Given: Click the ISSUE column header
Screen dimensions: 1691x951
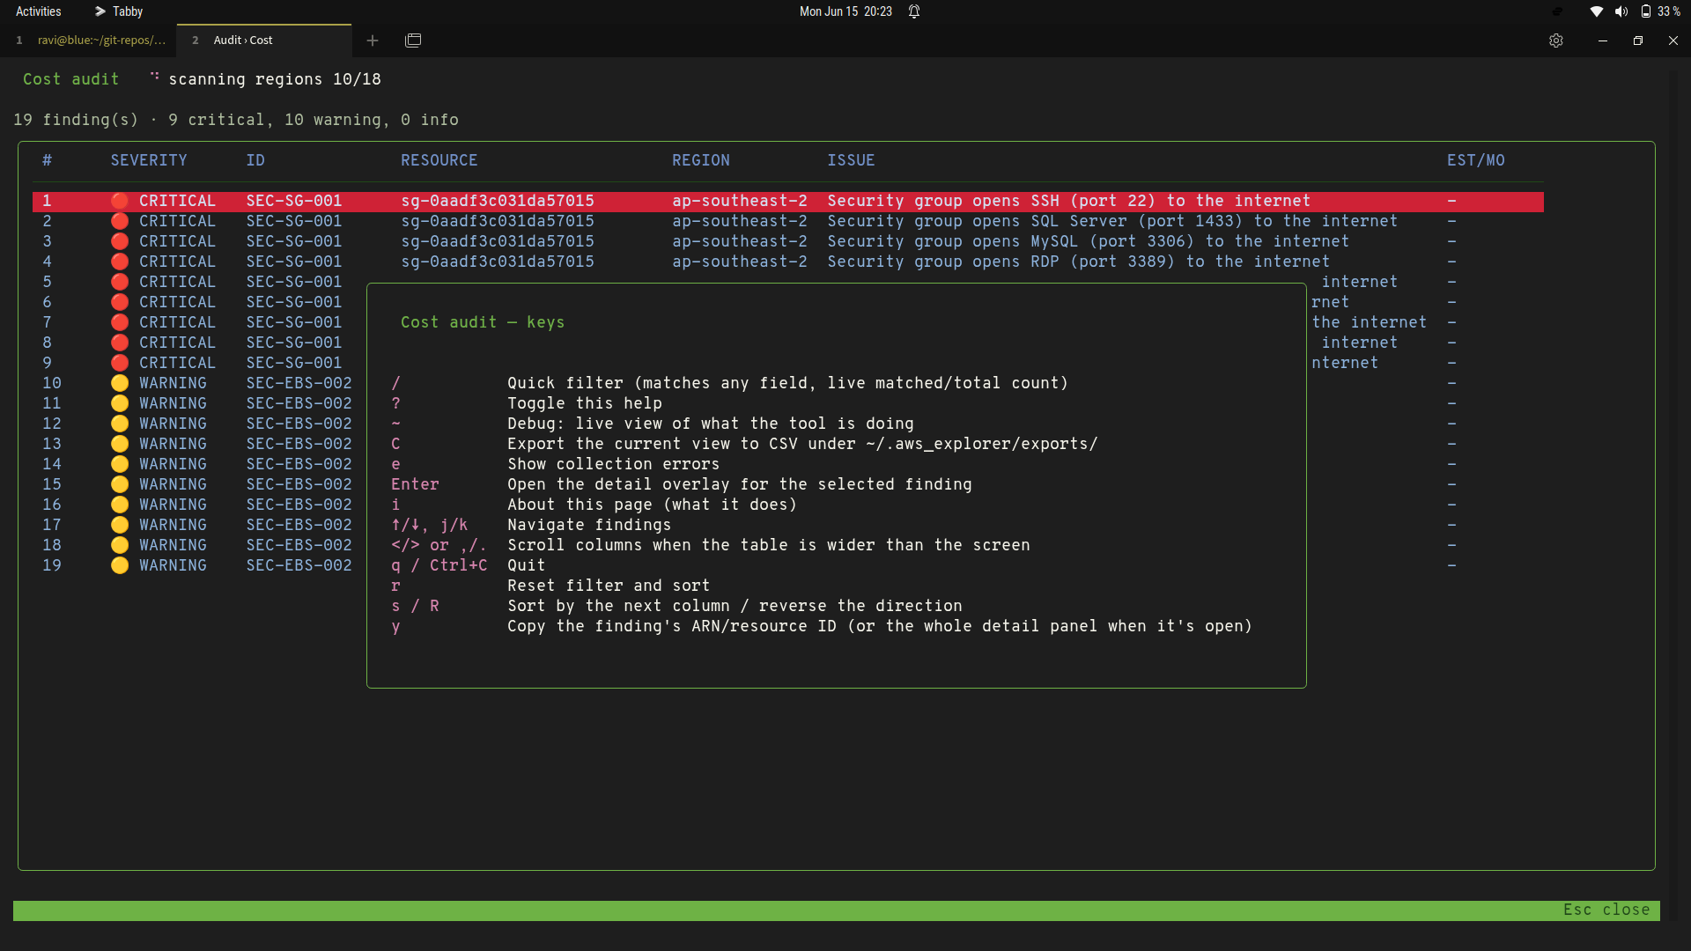Looking at the screenshot, I should click(851, 160).
